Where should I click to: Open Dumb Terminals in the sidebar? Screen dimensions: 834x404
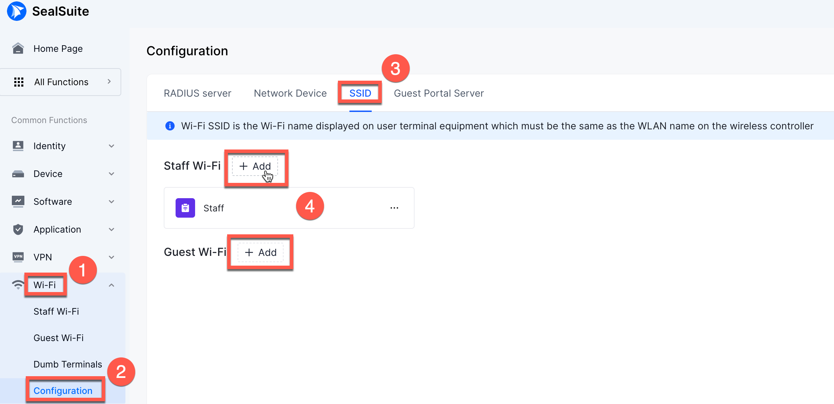pos(68,364)
